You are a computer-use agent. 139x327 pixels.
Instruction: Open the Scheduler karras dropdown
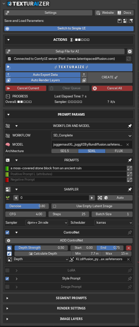pyautogui.click(x=113, y=223)
